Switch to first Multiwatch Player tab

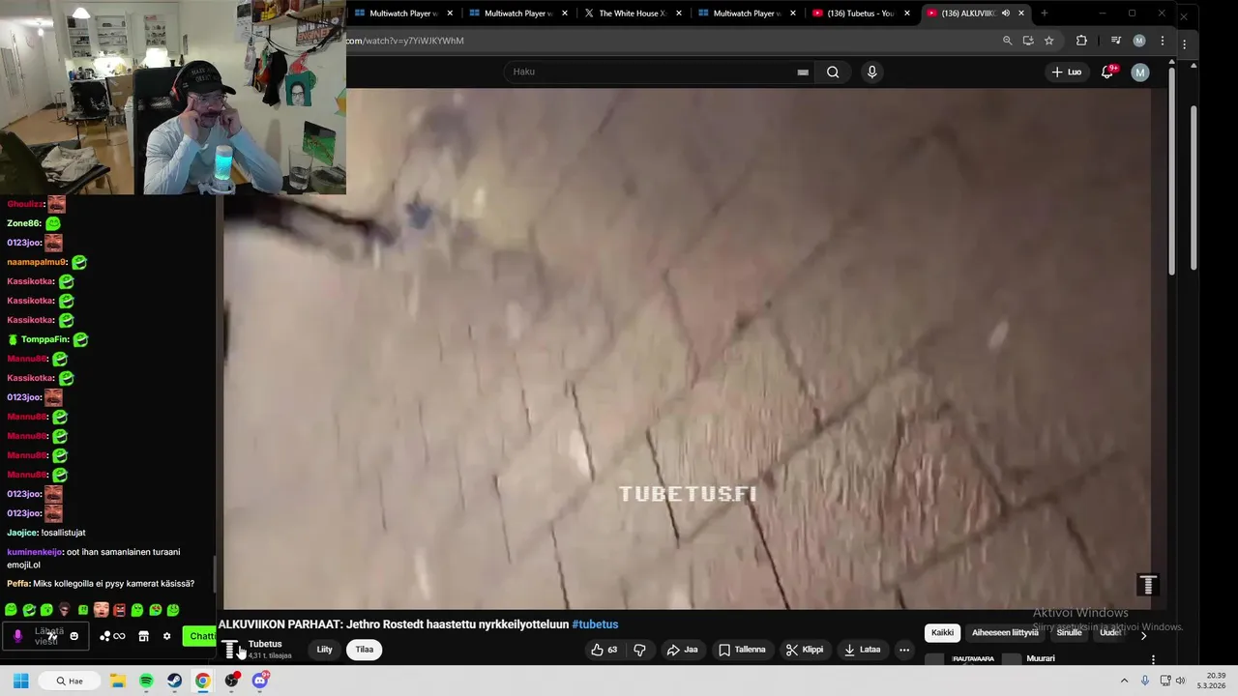pyautogui.click(x=404, y=14)
